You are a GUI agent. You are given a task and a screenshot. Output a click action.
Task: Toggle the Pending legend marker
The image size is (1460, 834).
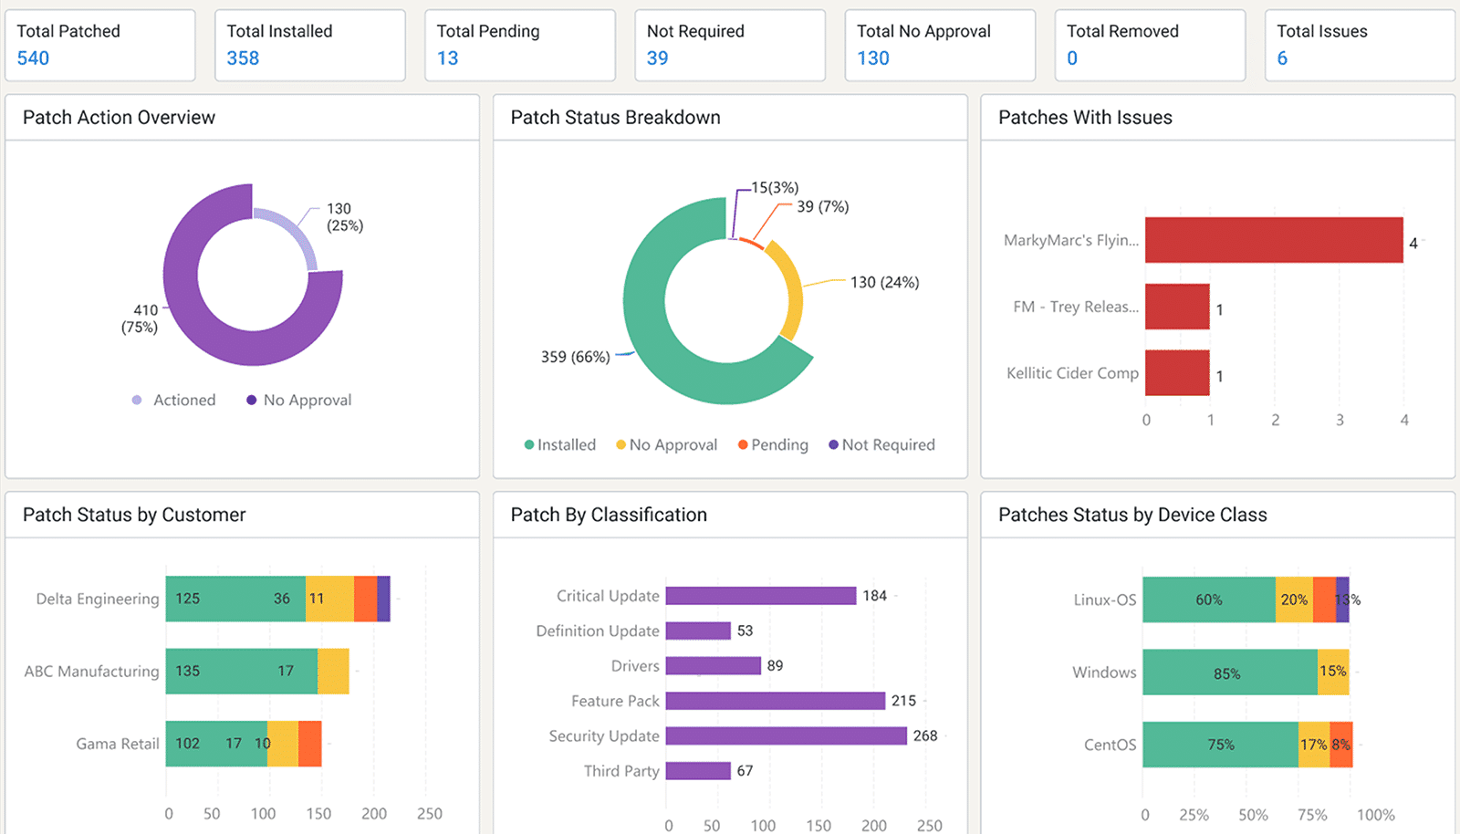coord(741,444)
